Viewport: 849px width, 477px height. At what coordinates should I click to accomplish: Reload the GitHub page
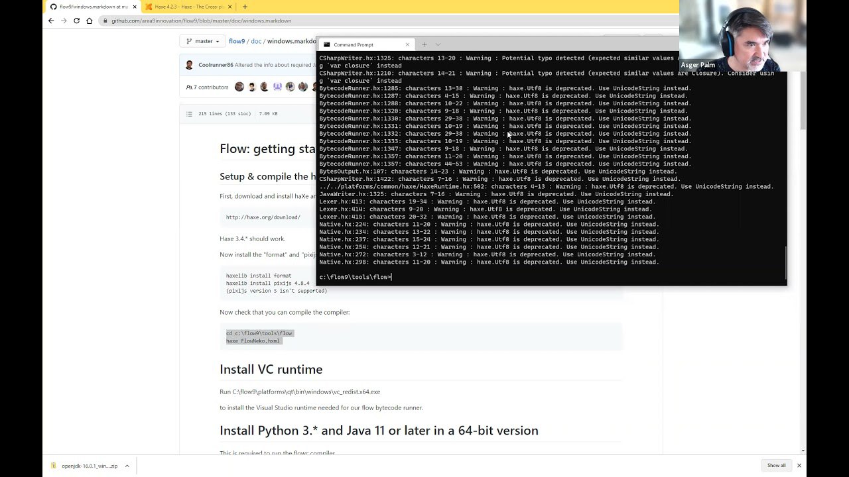[76, 21]
